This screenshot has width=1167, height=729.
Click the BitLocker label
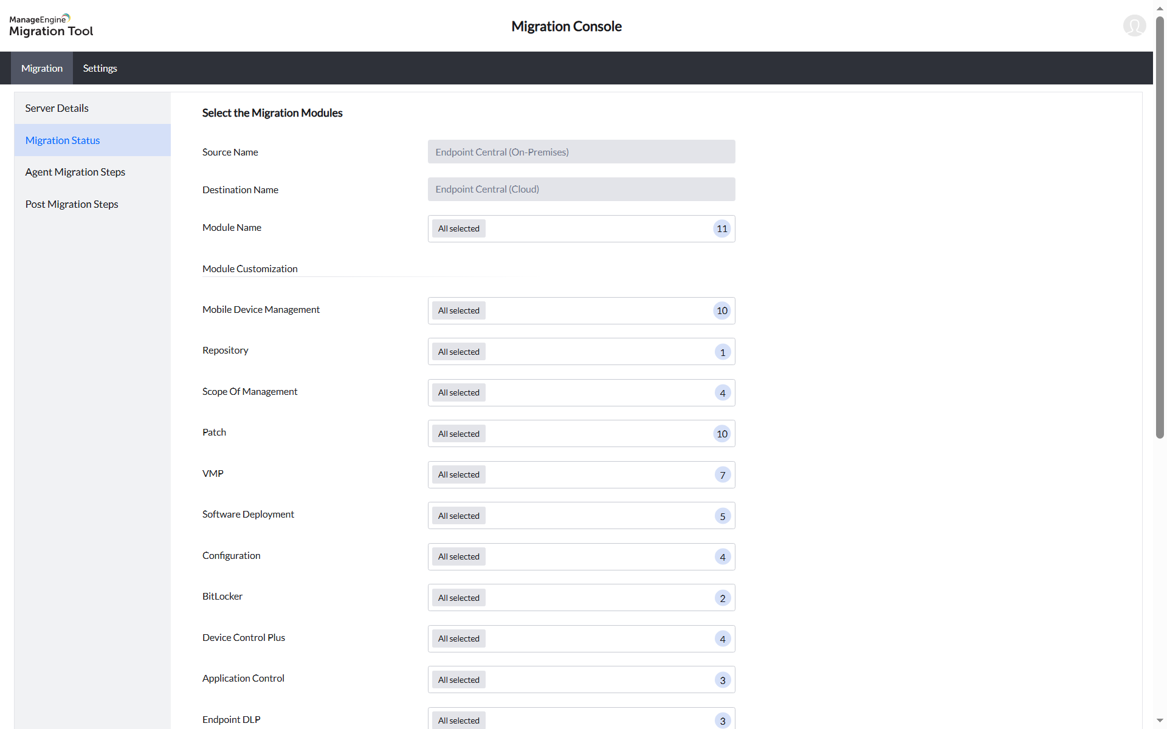click(x=222, y=597)
